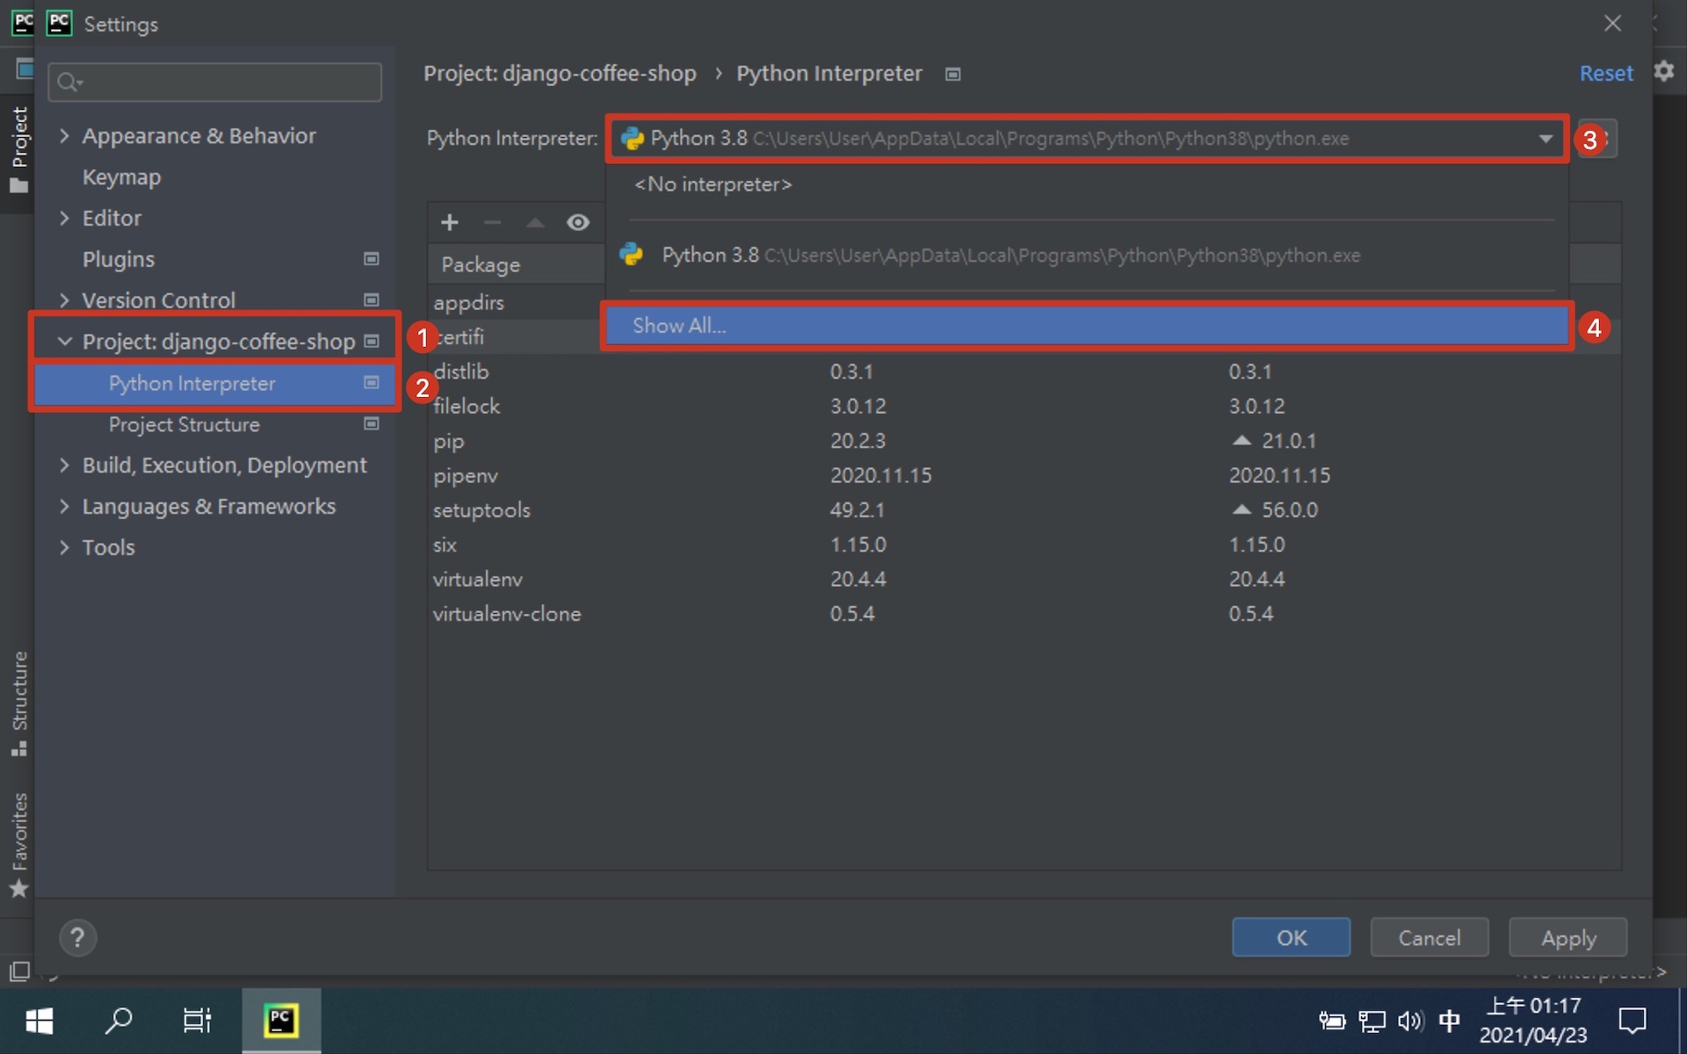Select the No interpreter option
Screen dimensions: 1687x1054
(713, 184)
